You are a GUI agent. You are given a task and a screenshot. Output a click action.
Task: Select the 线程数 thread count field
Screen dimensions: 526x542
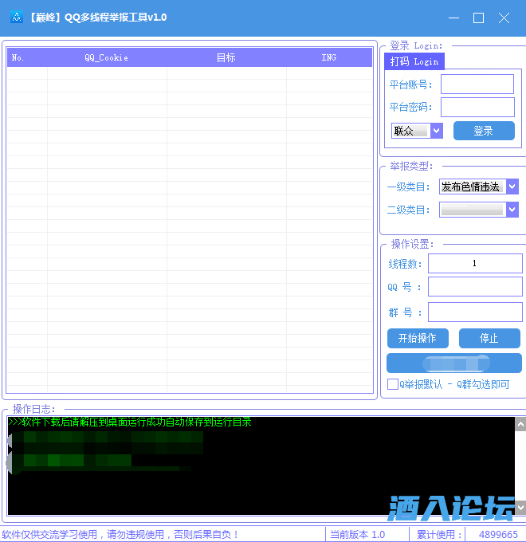(x=475, y=263)
